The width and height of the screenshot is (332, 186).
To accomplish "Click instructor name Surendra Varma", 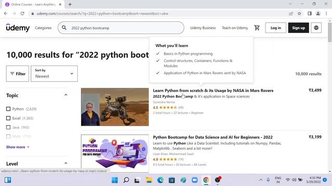I will (164, 102).
